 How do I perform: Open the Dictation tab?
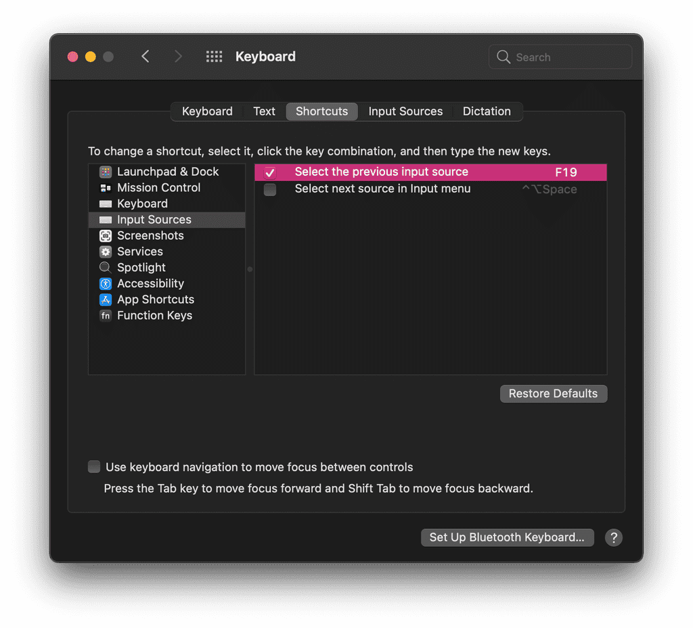coord(487,111)
